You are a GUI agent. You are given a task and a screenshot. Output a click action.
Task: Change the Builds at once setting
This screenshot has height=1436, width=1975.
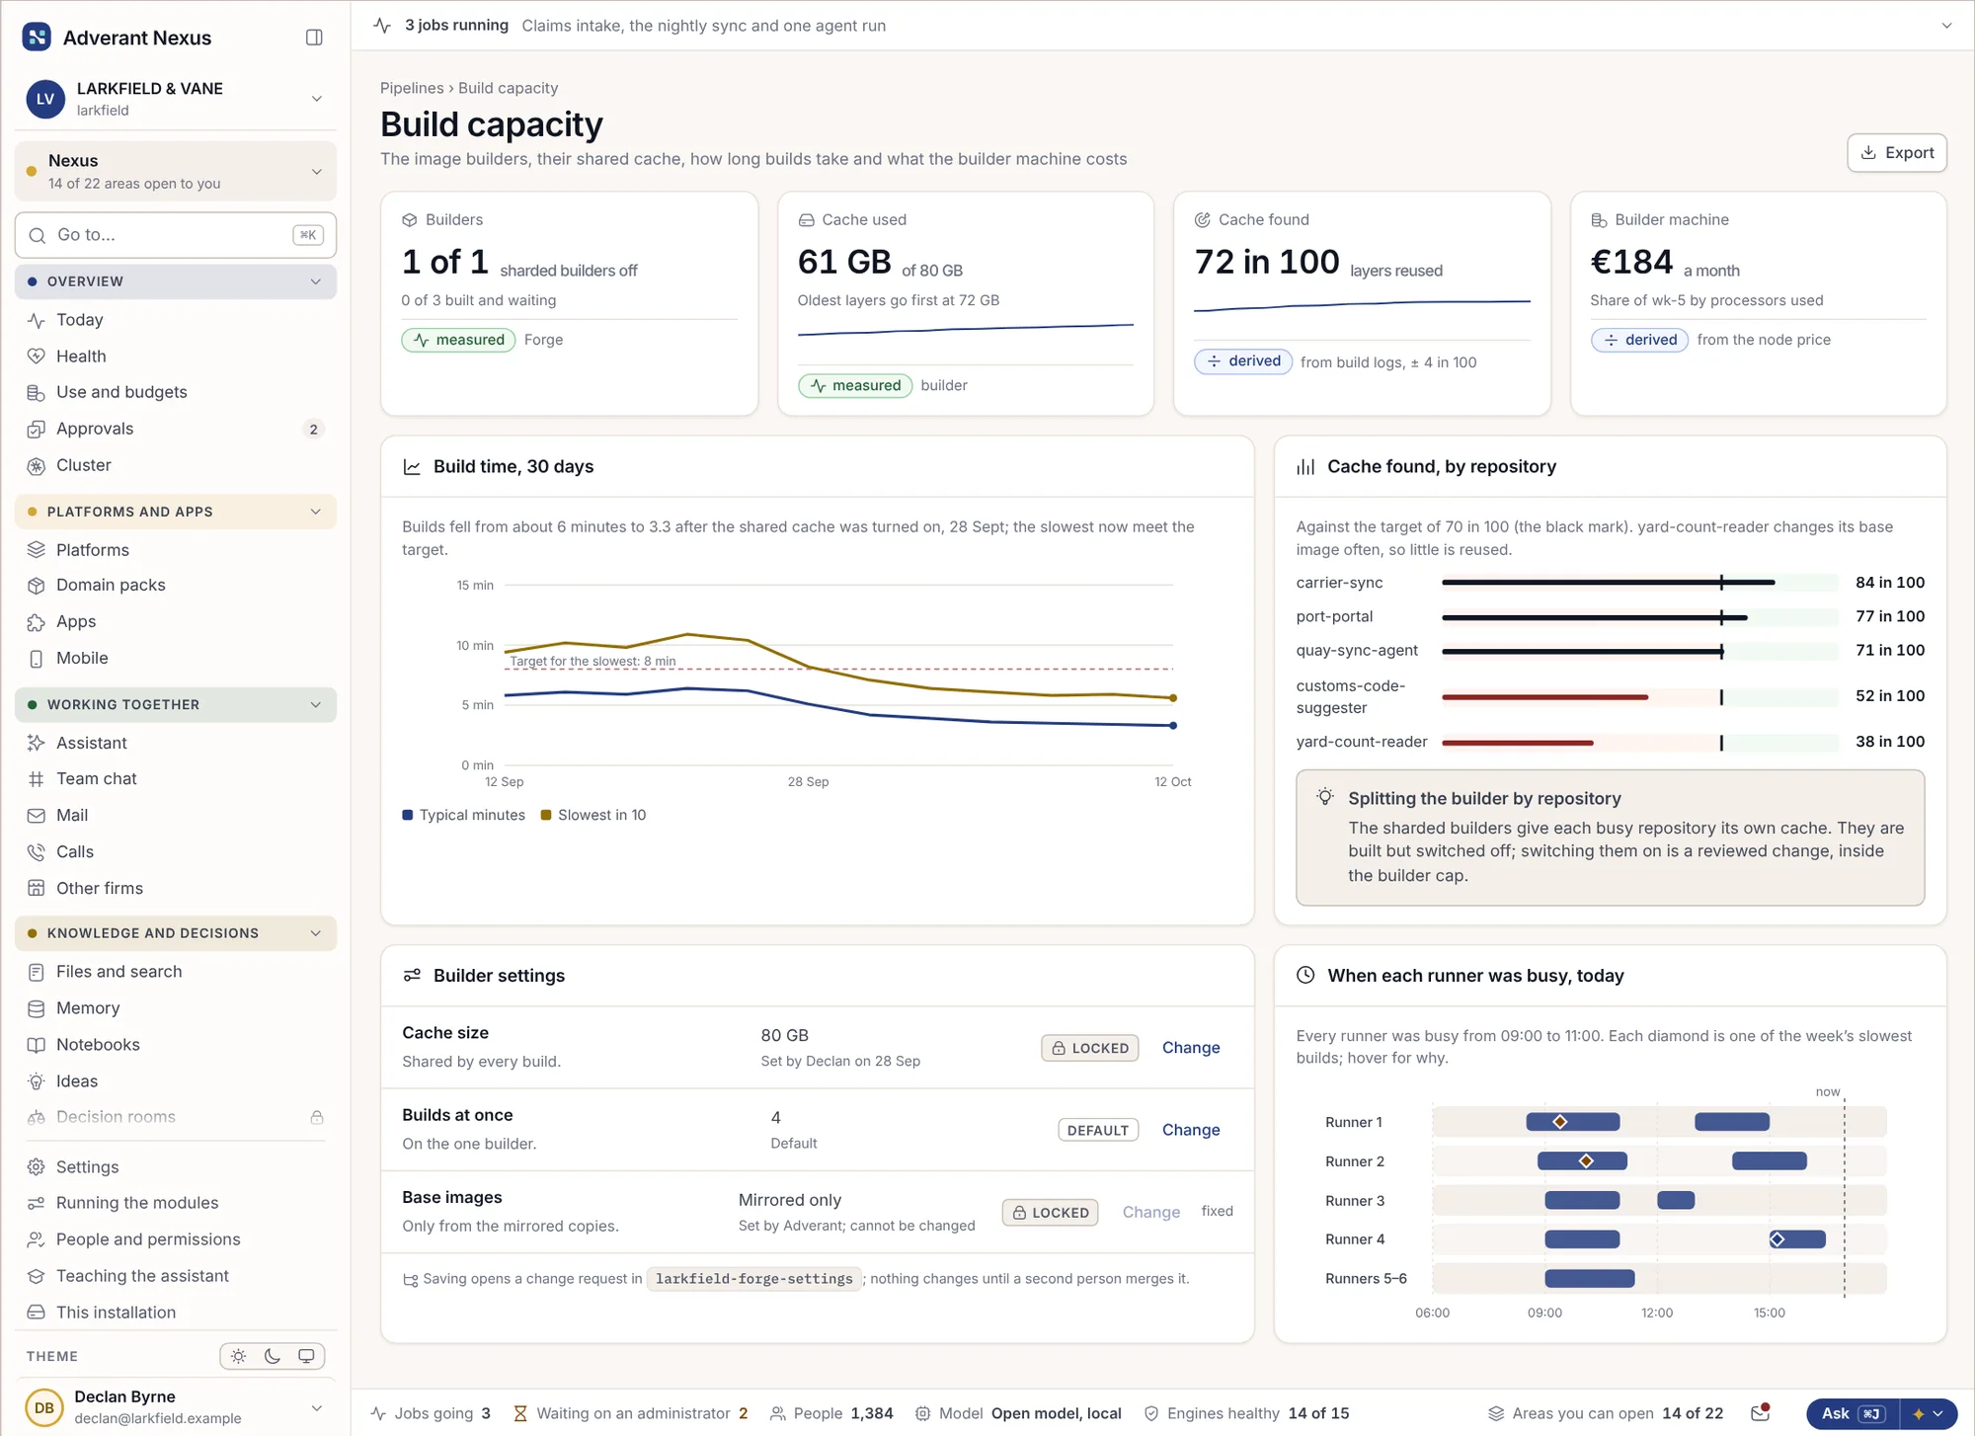point(1191,1130)
